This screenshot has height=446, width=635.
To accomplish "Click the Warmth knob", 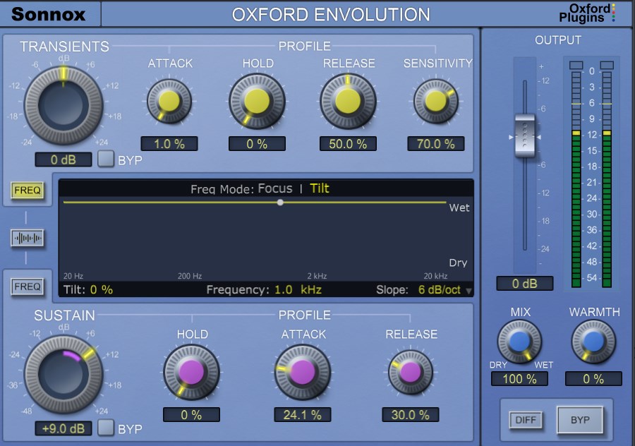I will (x=593, y=342).
